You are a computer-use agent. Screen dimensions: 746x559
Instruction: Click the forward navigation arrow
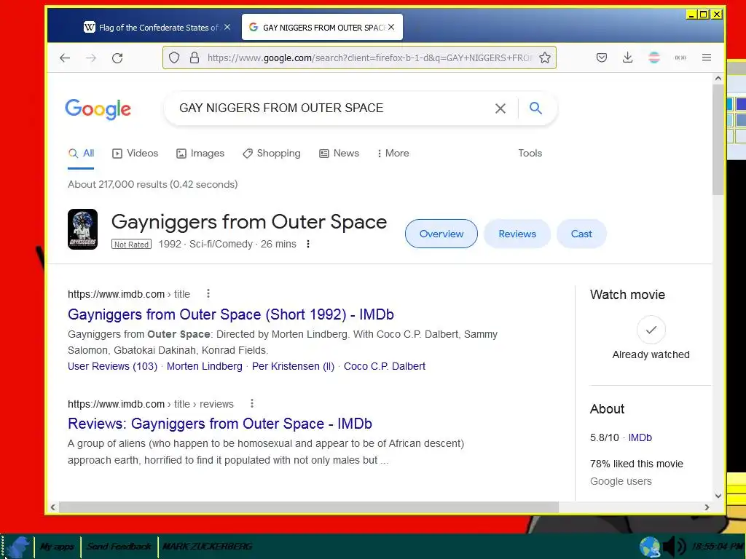pos(91,58)
